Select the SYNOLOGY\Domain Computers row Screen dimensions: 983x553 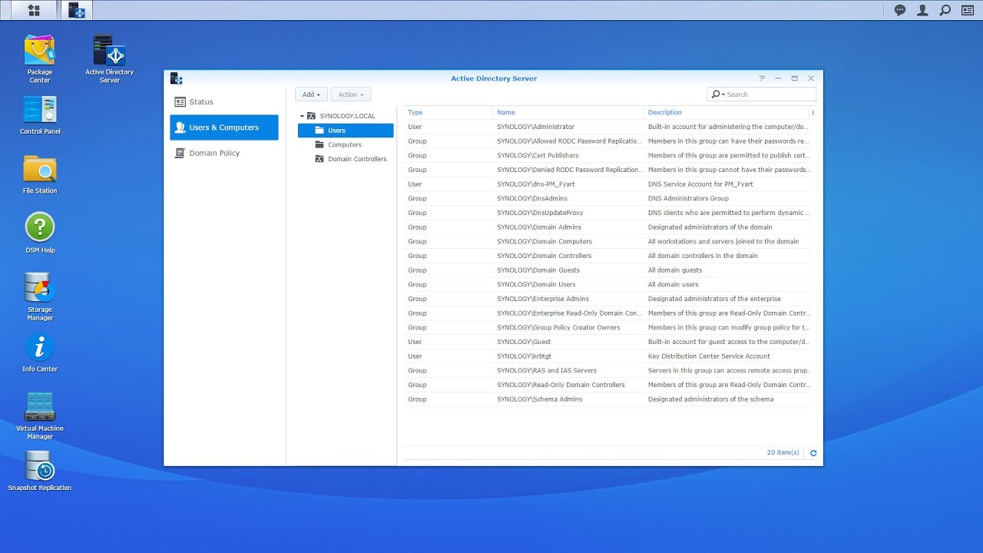607,241
